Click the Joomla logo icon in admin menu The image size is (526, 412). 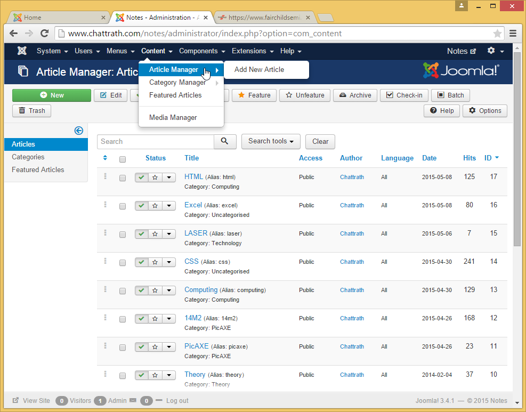point(22,51)
